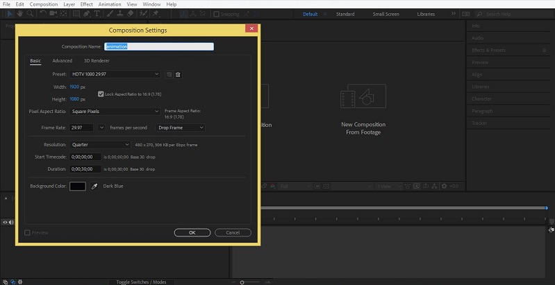The image size is (555, 285).
Task: Click the Cancel button
Action: click(x=233, y=232)
